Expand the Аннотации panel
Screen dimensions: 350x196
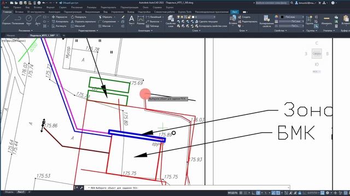(145, 30)
